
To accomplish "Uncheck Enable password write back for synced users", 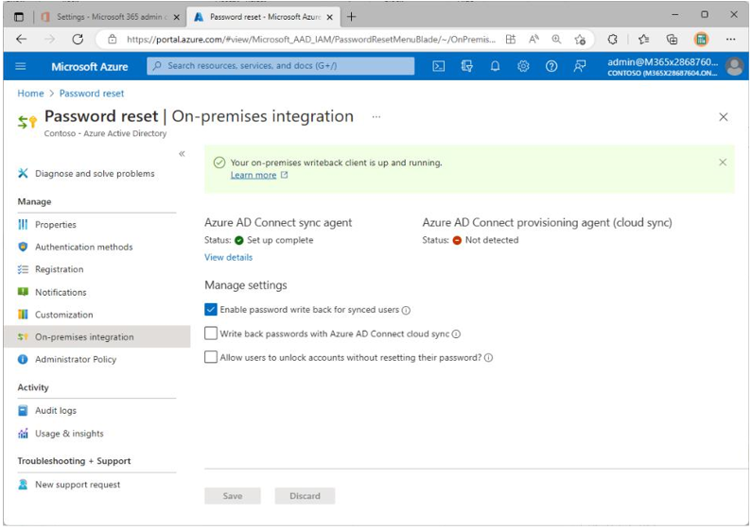I will pos(211,310).
